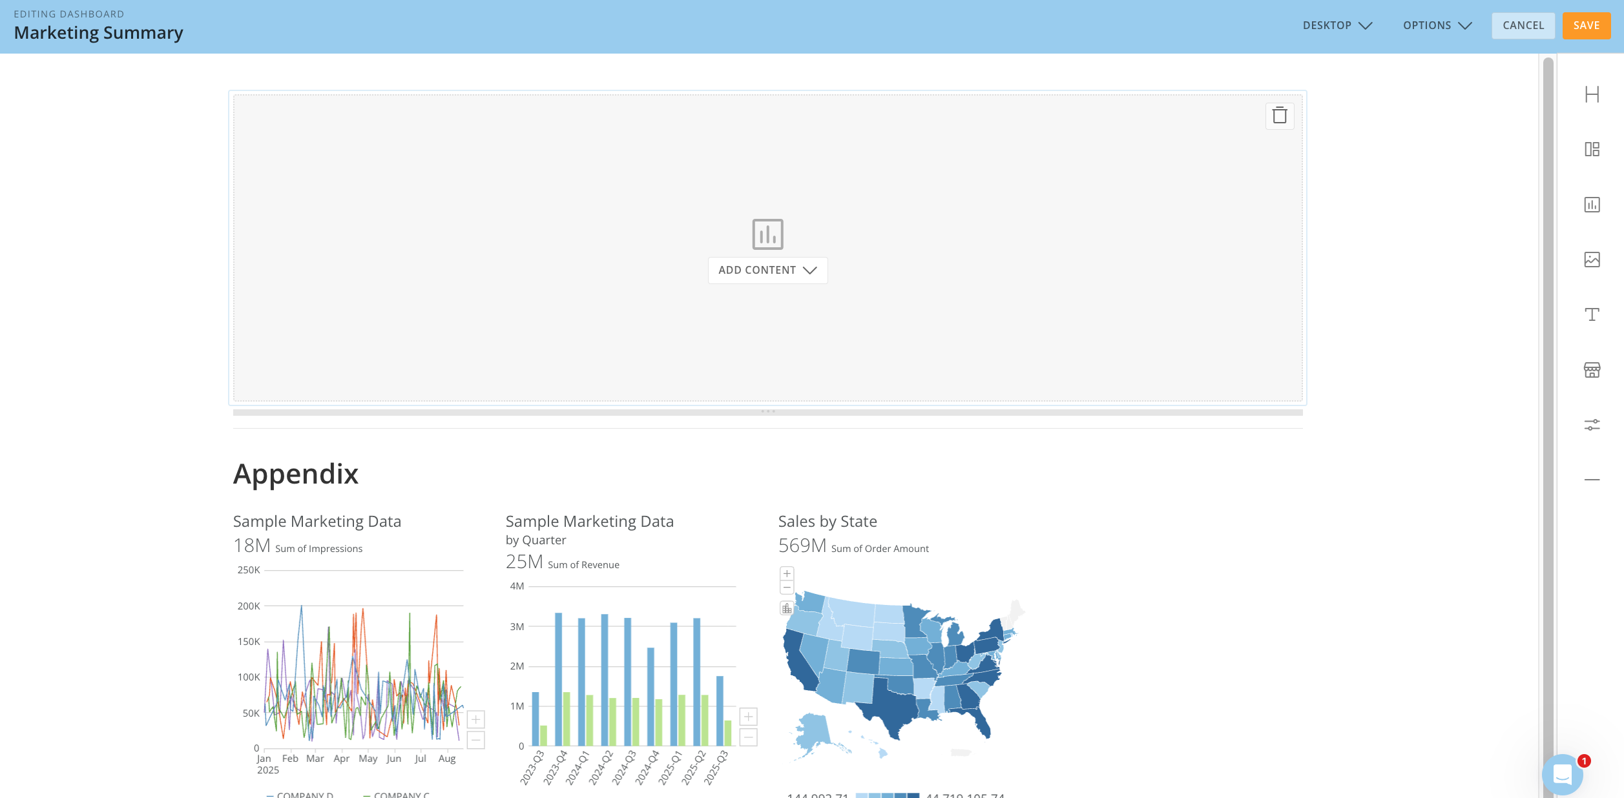Click the orange SAVE button

pos(1586,26)
